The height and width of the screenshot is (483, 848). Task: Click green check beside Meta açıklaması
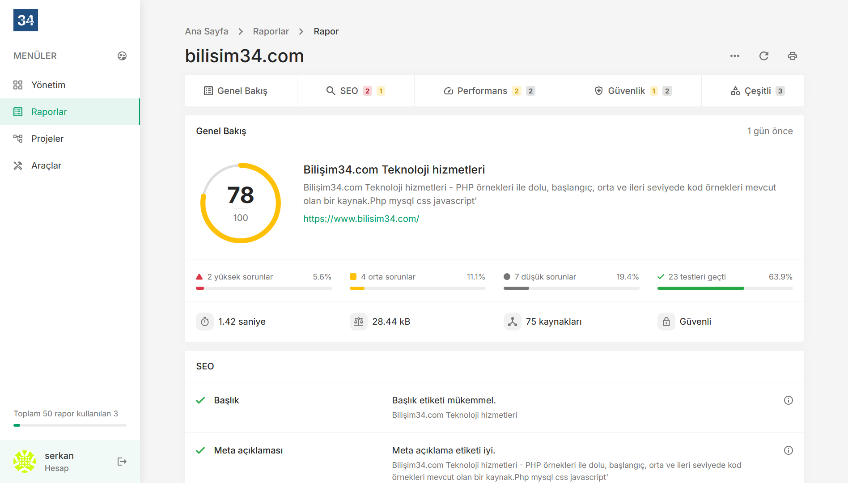pyautogui.click(x=200, y=450)
